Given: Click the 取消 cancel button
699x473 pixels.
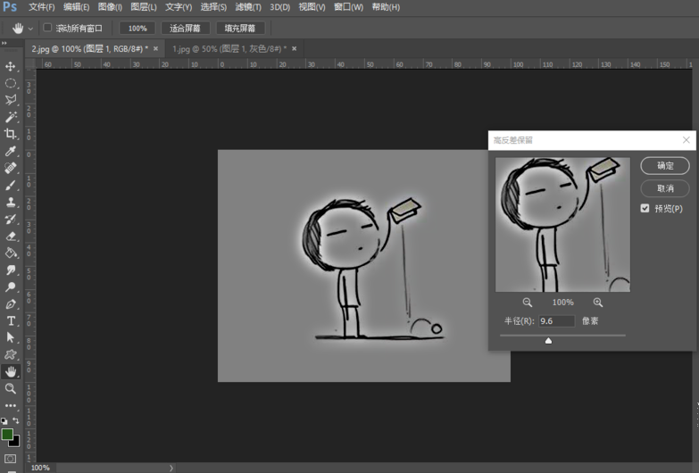Looking at the screenshot, I should (665, 188).
